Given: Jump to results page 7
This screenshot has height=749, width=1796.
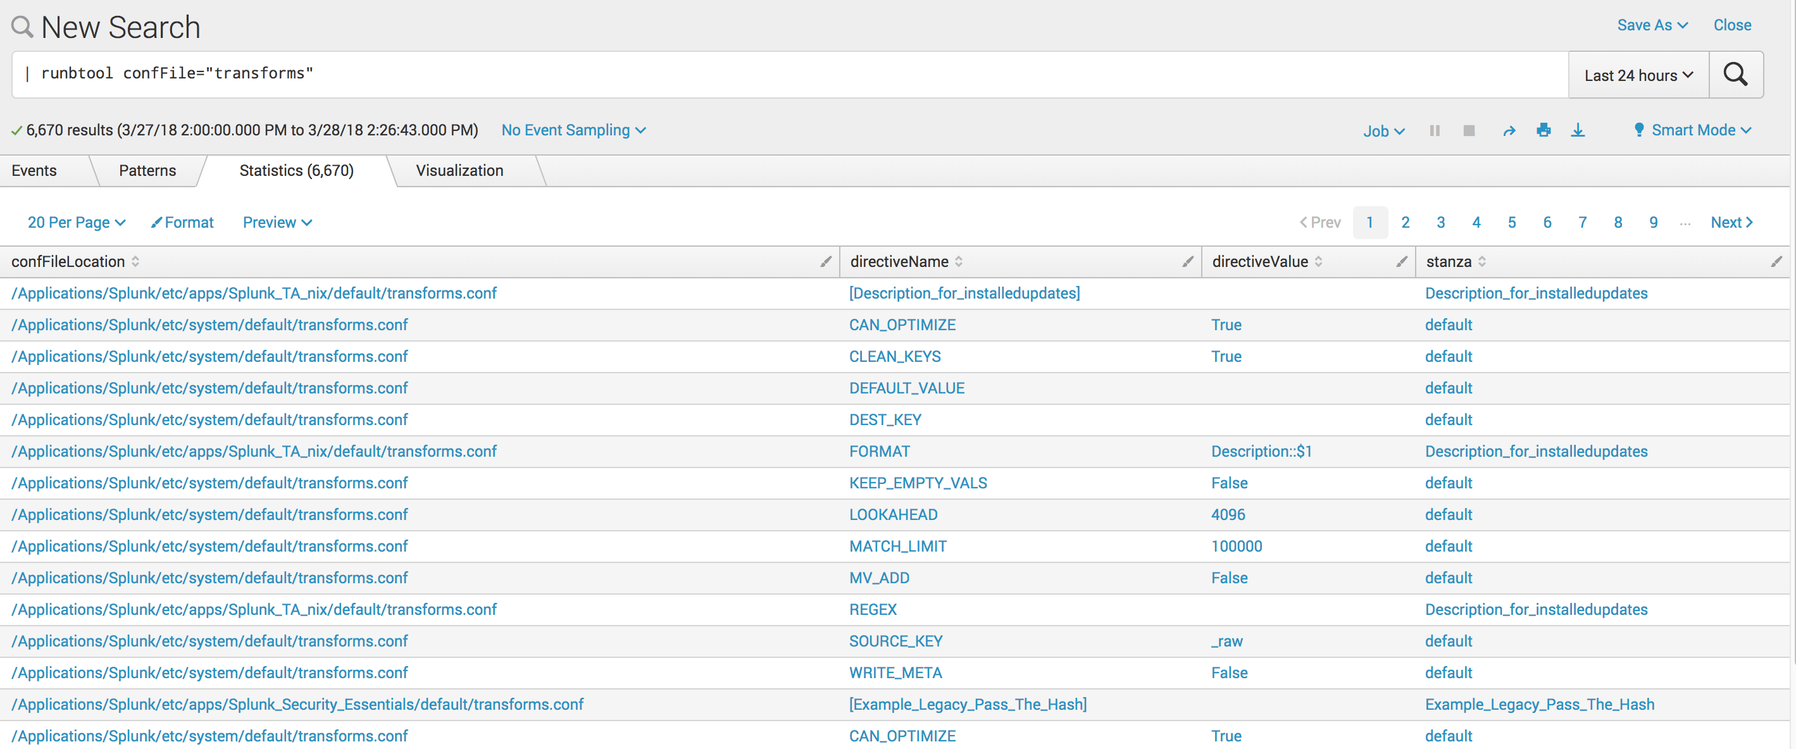Looking at the screenshot, I should click(1583, 222).
